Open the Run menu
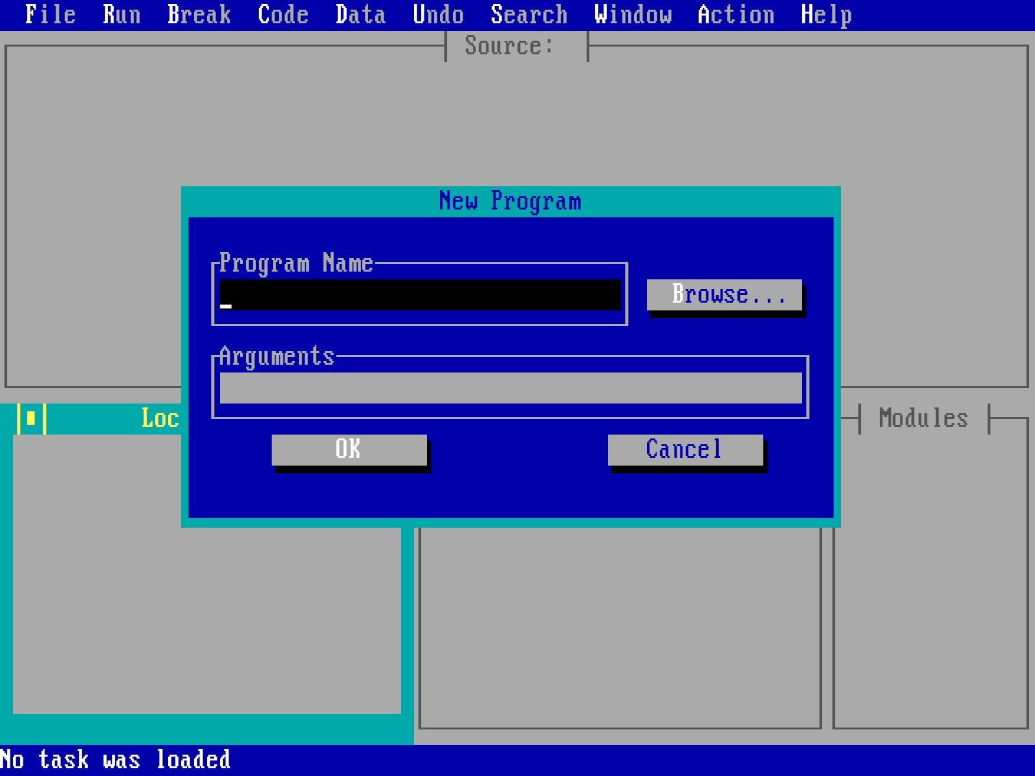The height and width of the screenshot is (776, 1035). (120, 14)
